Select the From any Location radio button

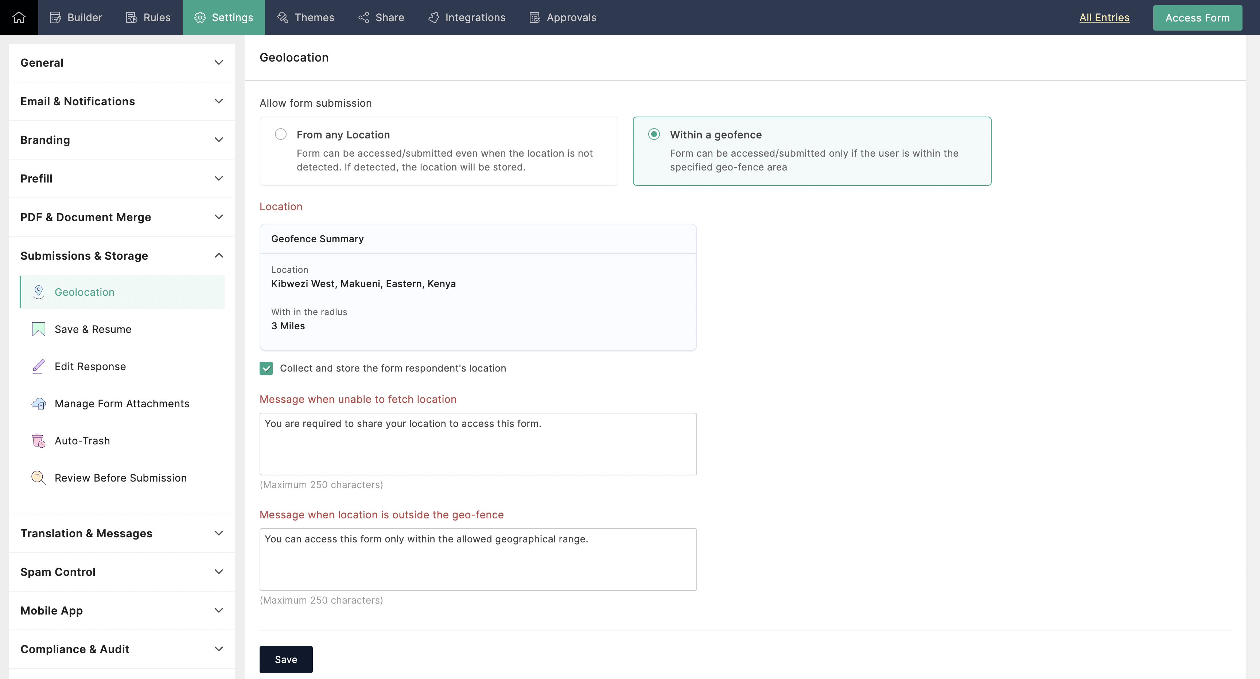280,134
